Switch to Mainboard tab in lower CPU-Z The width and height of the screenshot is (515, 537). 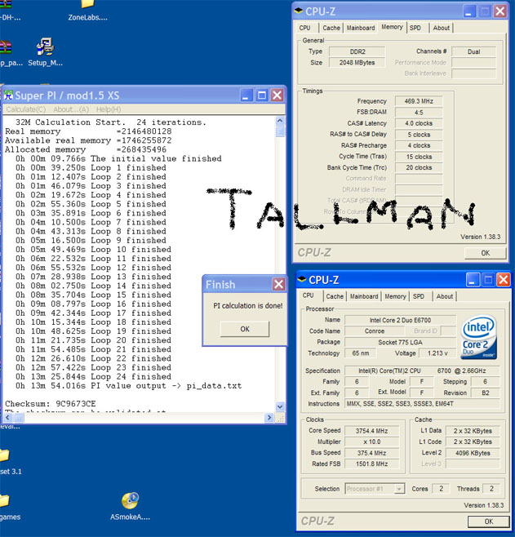click(x=364, y=296)
